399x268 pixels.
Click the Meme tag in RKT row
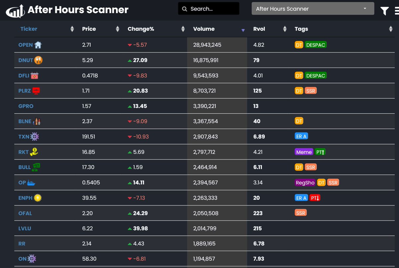point(304,152)
